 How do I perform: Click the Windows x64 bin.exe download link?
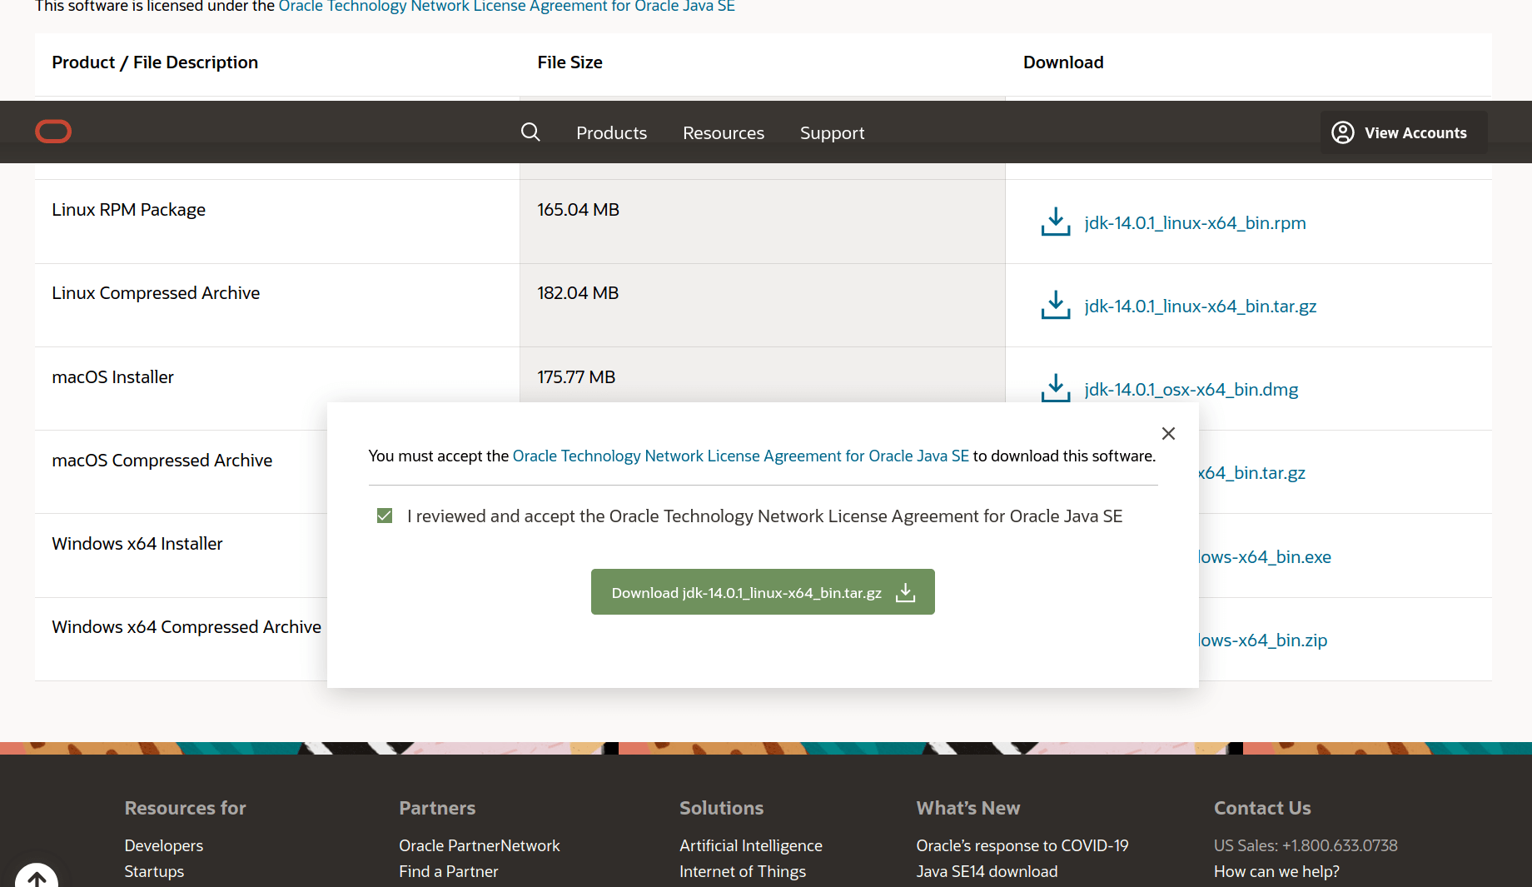point(1265,557)
